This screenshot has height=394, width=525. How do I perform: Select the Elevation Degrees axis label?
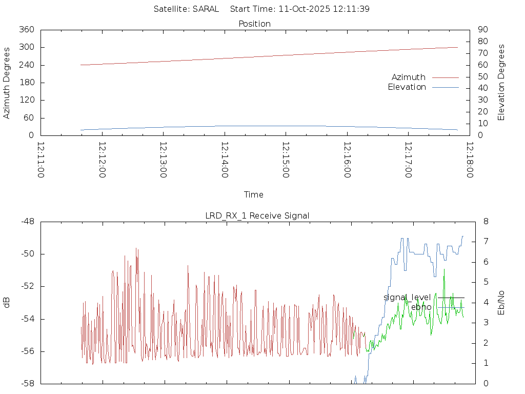click(501, 83)
